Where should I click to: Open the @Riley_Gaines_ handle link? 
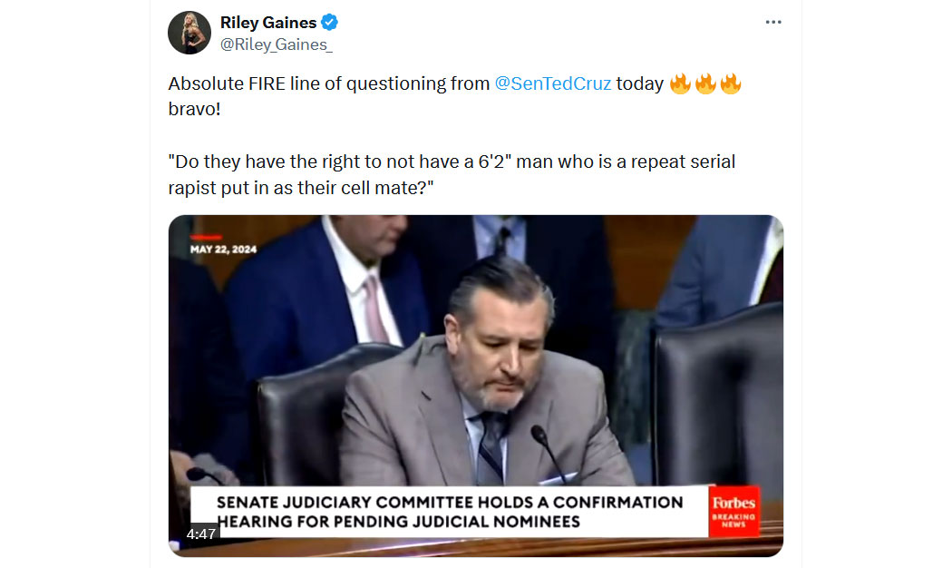coord(277,44)
